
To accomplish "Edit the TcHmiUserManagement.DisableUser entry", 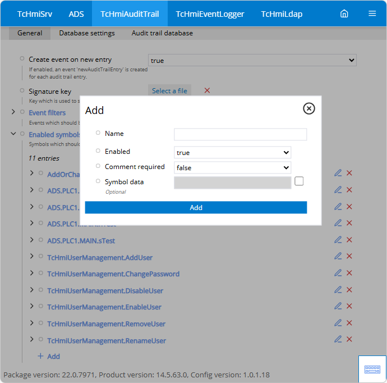I will tap(338, 290).
